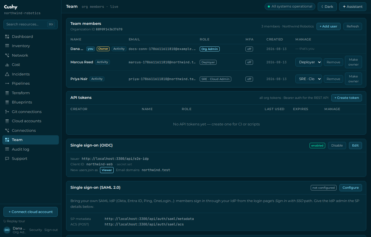The height and width of the screenshot is (237, 371).
Task: Click the Add user button
Action: click(x=328, y=26)
